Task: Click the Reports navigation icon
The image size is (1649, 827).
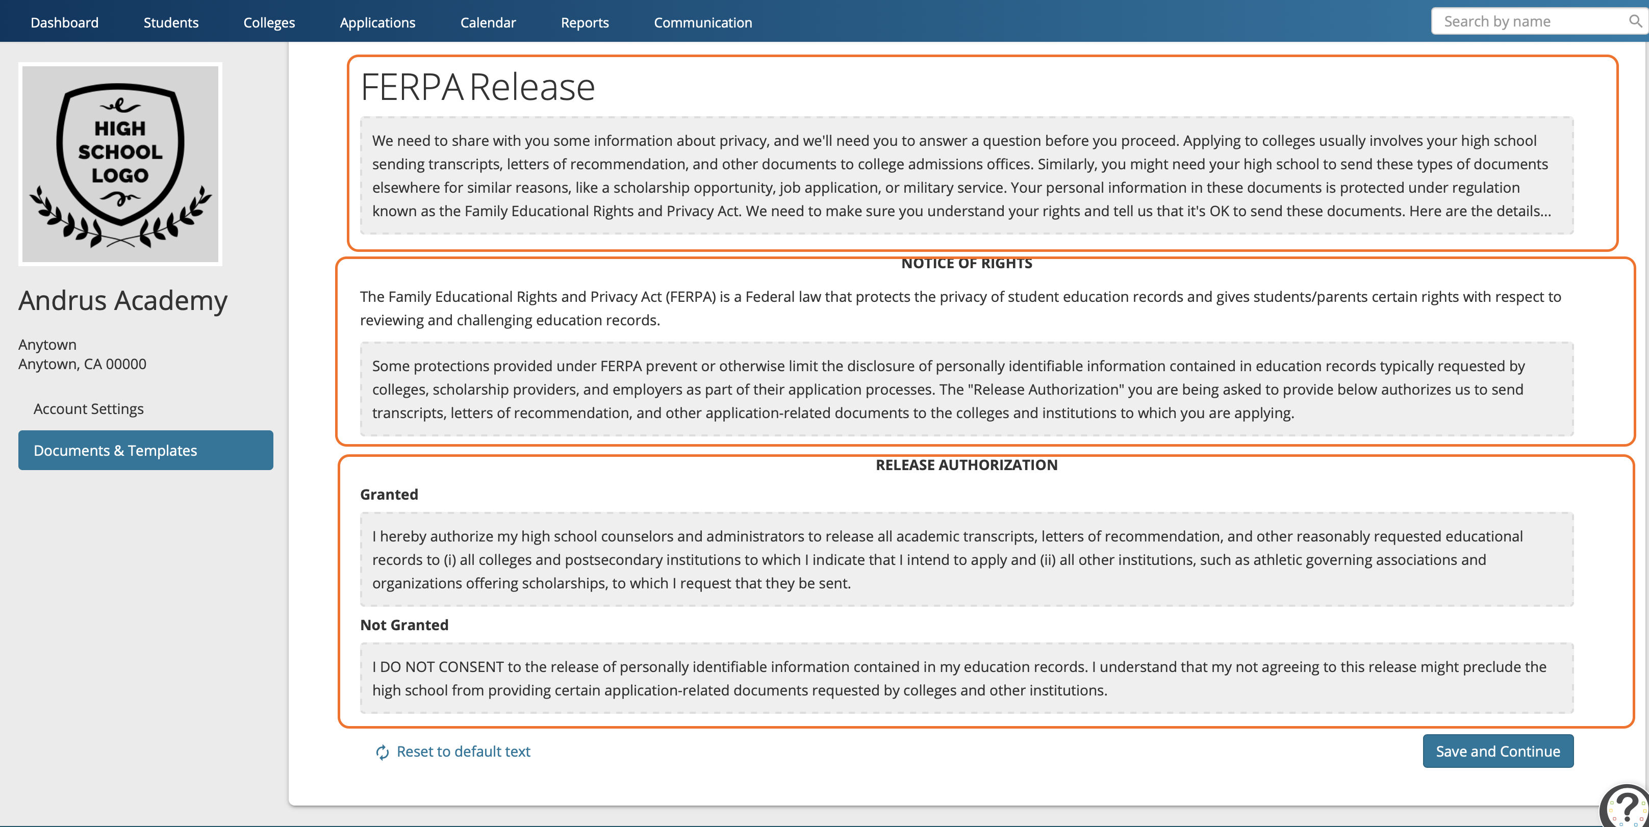Action: pyautogui.click(x=585, y=22)
